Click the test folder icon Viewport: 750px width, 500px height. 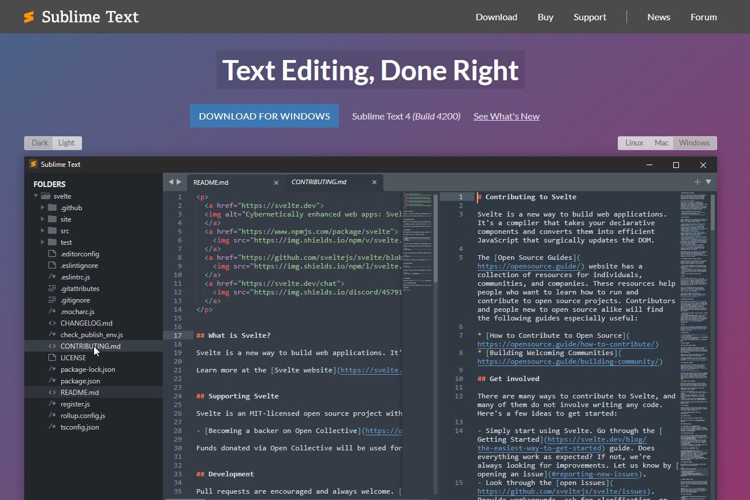point(52,242)
